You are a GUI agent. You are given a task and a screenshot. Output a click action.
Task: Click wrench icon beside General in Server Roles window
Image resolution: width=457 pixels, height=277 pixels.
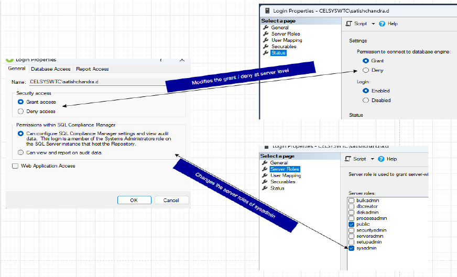[265, 162]
